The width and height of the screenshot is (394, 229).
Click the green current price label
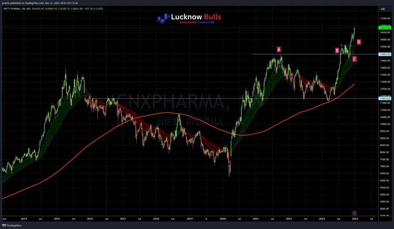pos(385,27)
